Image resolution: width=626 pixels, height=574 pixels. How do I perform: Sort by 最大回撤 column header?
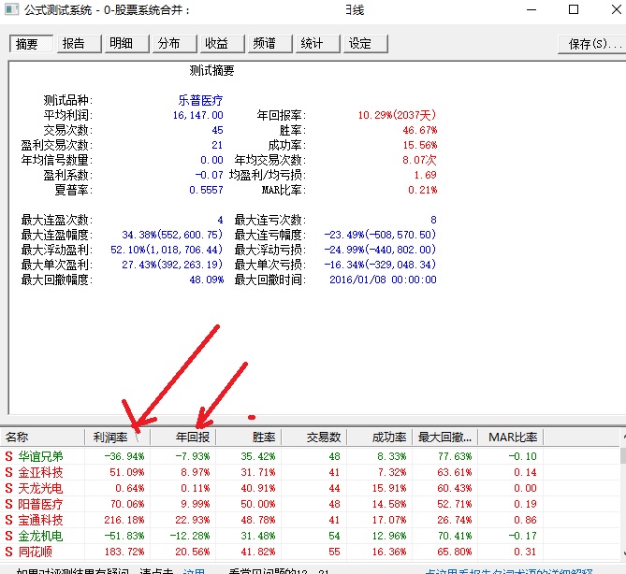(444, 438)
